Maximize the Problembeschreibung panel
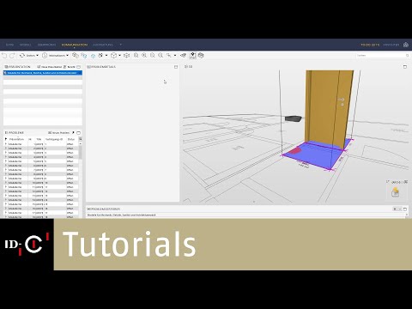This screenshot has height=309, width=412. pos(405,209)
